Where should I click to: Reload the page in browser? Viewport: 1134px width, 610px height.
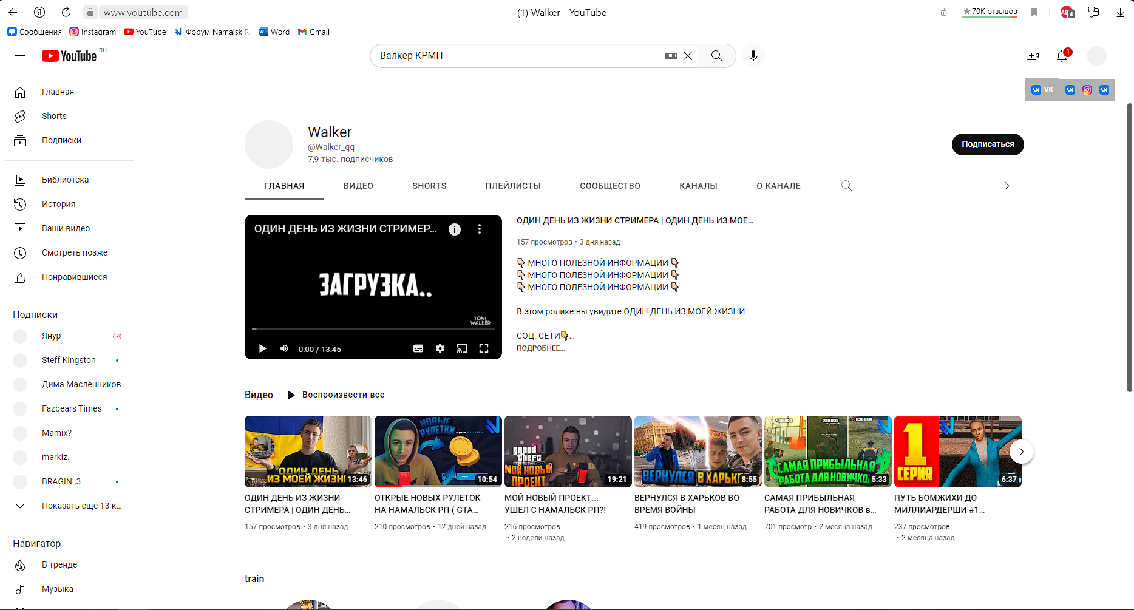click(66, 12)
